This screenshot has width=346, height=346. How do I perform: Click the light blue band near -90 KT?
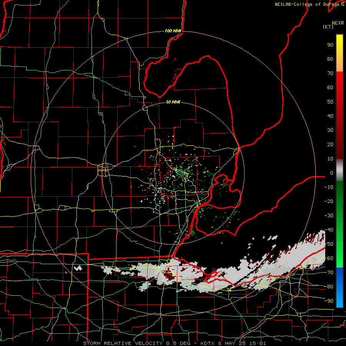point(339,301)
